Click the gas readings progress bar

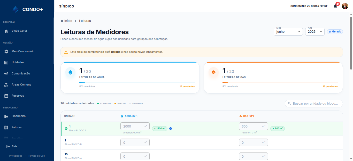pyautogui.click(x=280, y=82)
